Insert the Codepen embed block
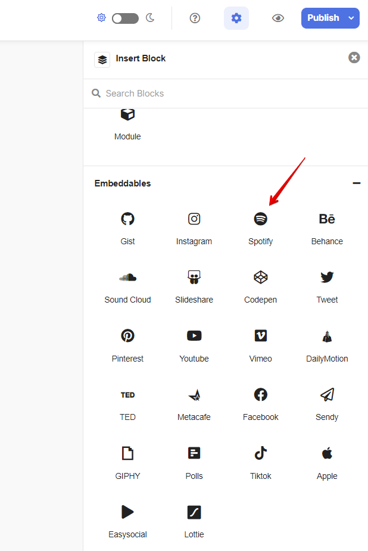368x551 pixels. click(260, 287)
